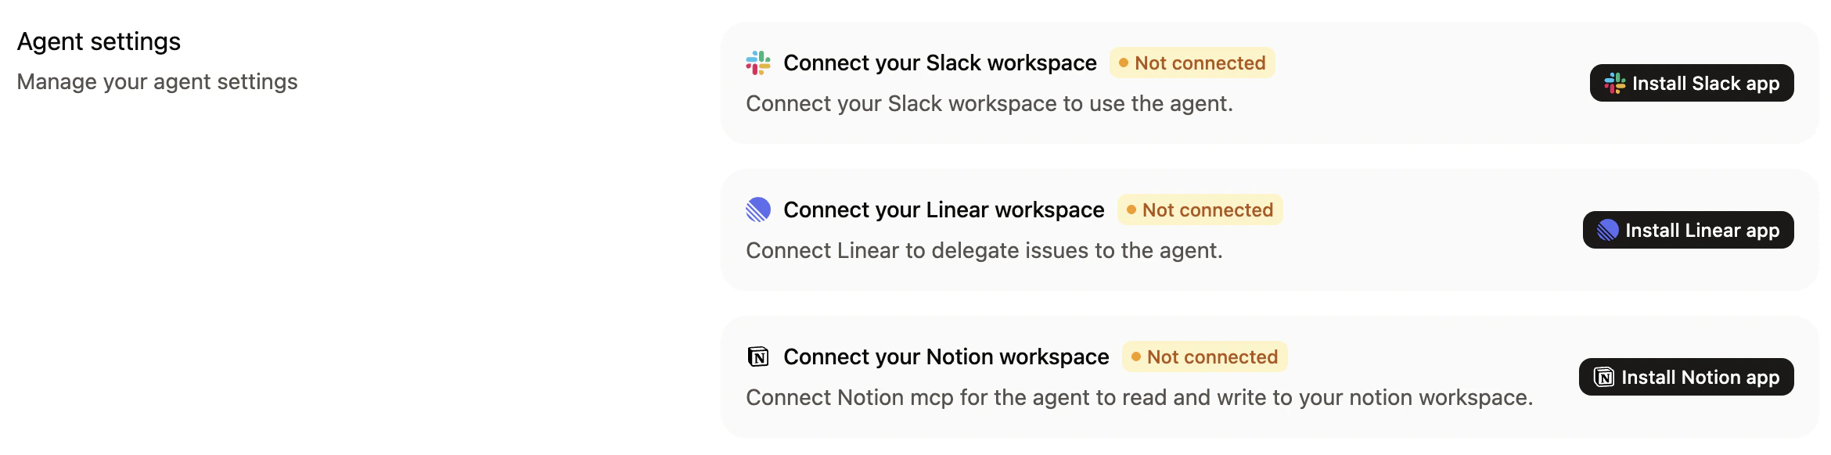Click the Slack Not connected badge

1191,63
